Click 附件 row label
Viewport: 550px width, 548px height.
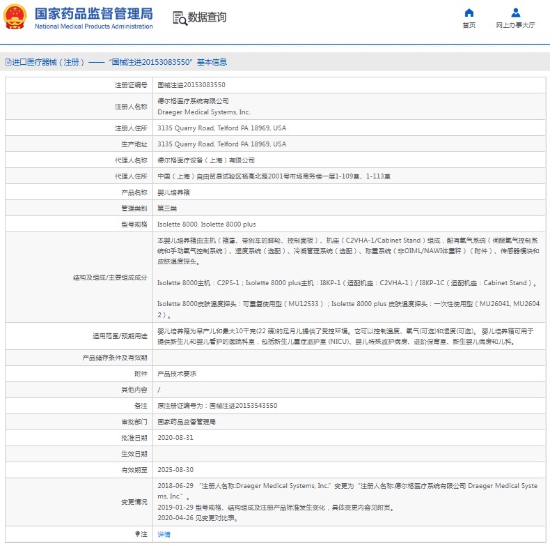pos(141,374)
